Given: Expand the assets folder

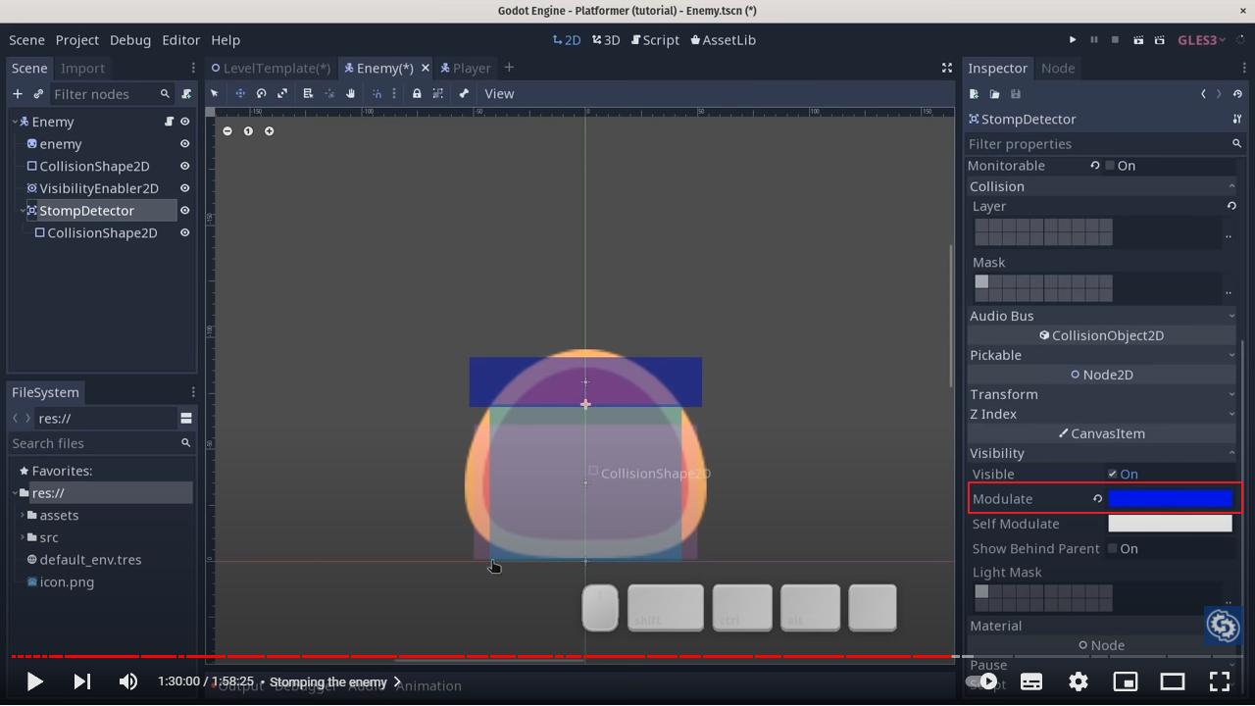Looking at the screenshot, I should 23,515.
